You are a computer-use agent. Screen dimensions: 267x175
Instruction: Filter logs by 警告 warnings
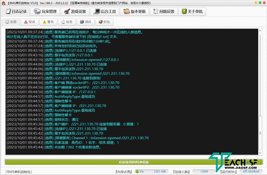(x=48, y=22)
